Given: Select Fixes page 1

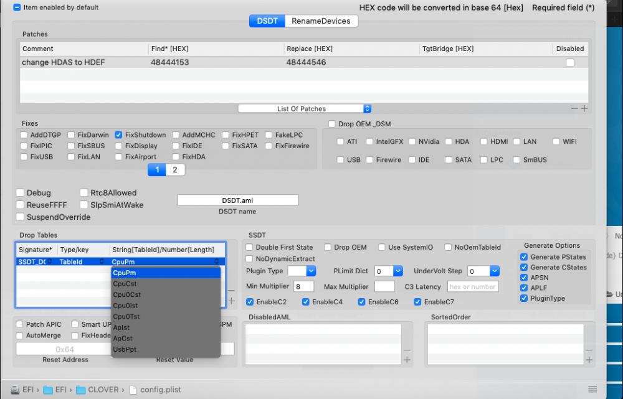Looking at the screenshot, I should [157, 170].
